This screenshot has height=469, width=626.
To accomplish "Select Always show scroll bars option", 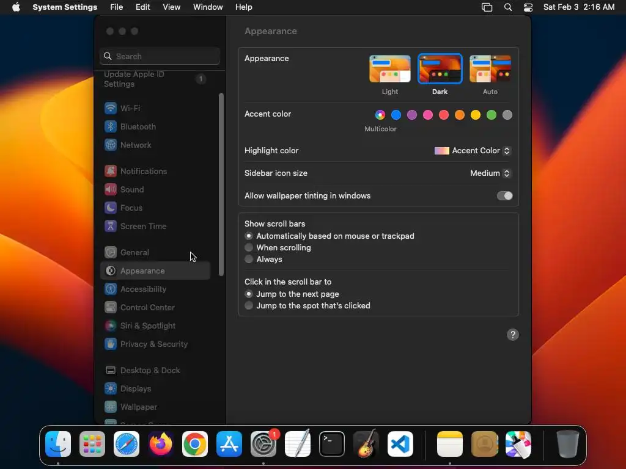I will 249,259.
